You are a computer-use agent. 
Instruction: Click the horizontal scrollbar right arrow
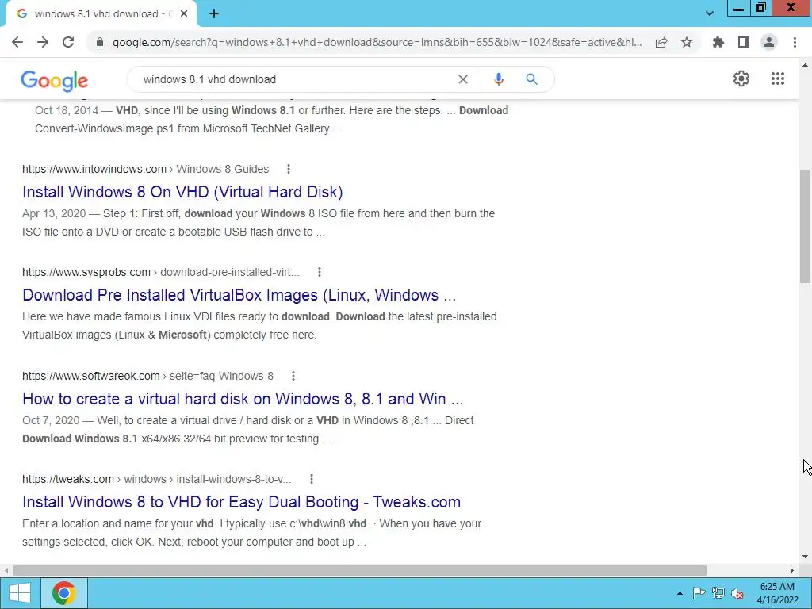[792, 570]
